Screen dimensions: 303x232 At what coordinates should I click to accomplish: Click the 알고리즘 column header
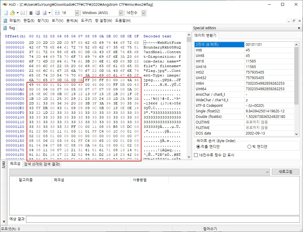(26, 180)
